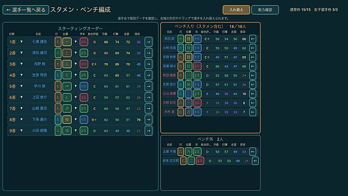Click the 中 position badge on 5番 row
This screenshot has height=196, width=348.
tap(67, 86)
